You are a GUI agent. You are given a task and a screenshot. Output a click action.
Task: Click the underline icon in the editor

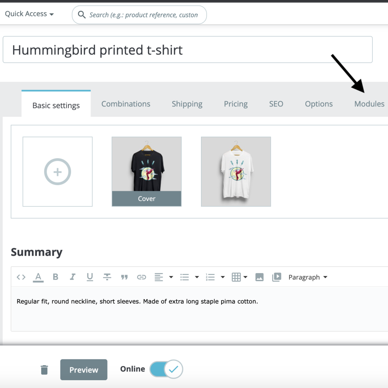click(90, 277)
